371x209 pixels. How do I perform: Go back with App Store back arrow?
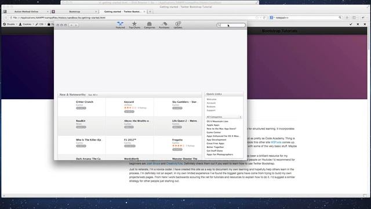(71, 25)
